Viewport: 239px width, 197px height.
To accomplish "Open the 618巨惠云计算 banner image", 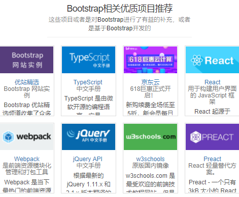I will coord(150,60).
